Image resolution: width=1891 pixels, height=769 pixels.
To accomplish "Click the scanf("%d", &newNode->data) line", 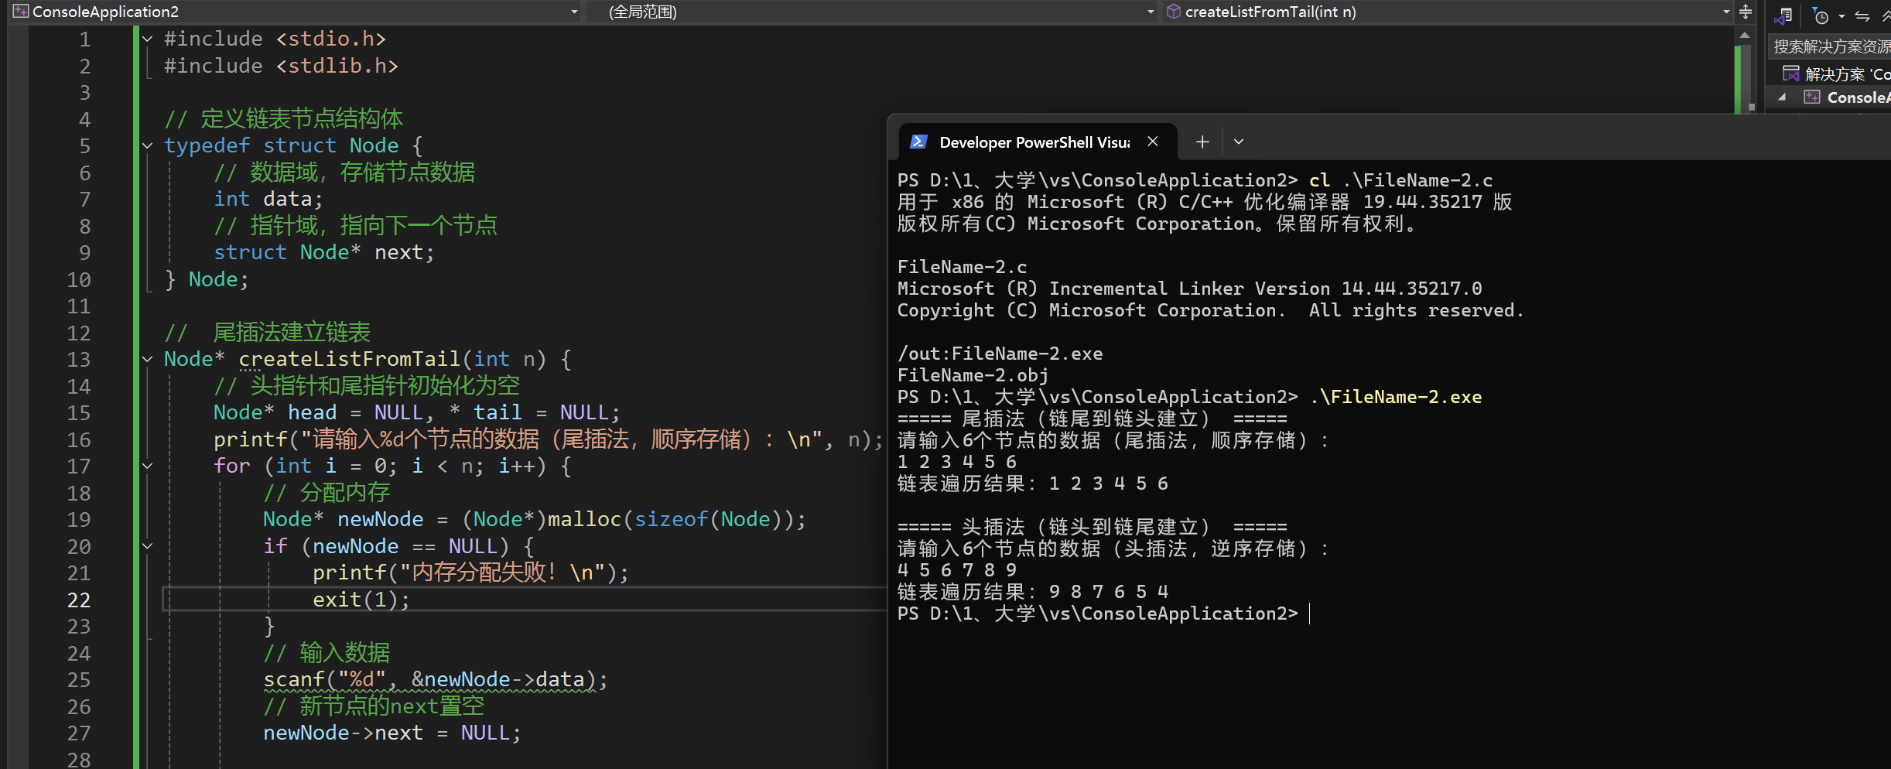I will pyautogui.click(x=436, y=679).
